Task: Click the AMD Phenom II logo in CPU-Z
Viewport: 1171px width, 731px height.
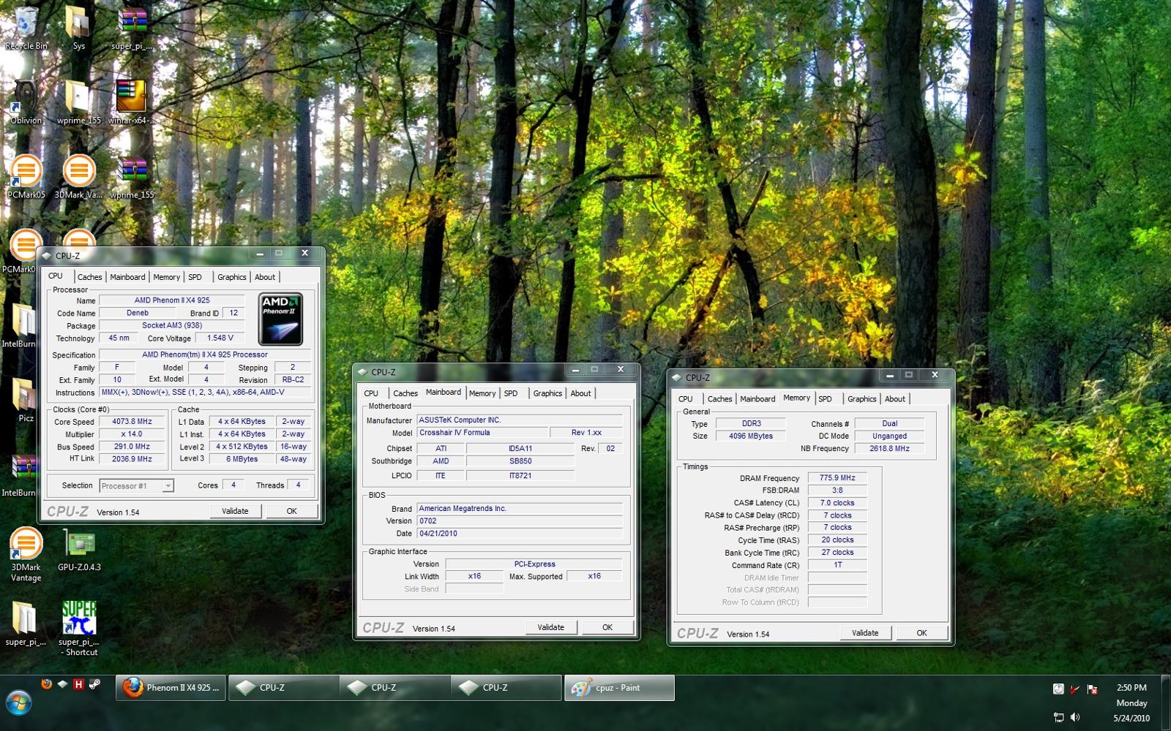Action: 281,319
